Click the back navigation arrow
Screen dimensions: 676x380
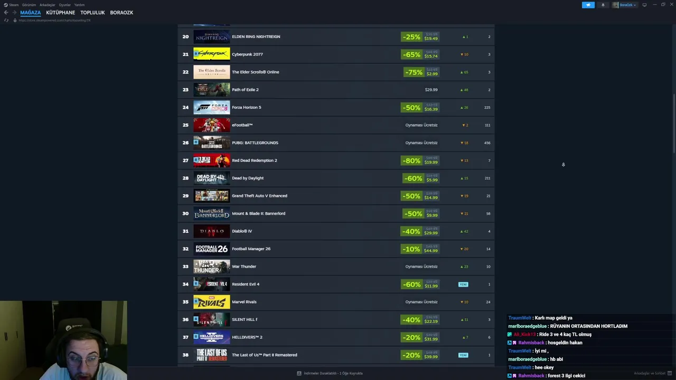[6, 12]
